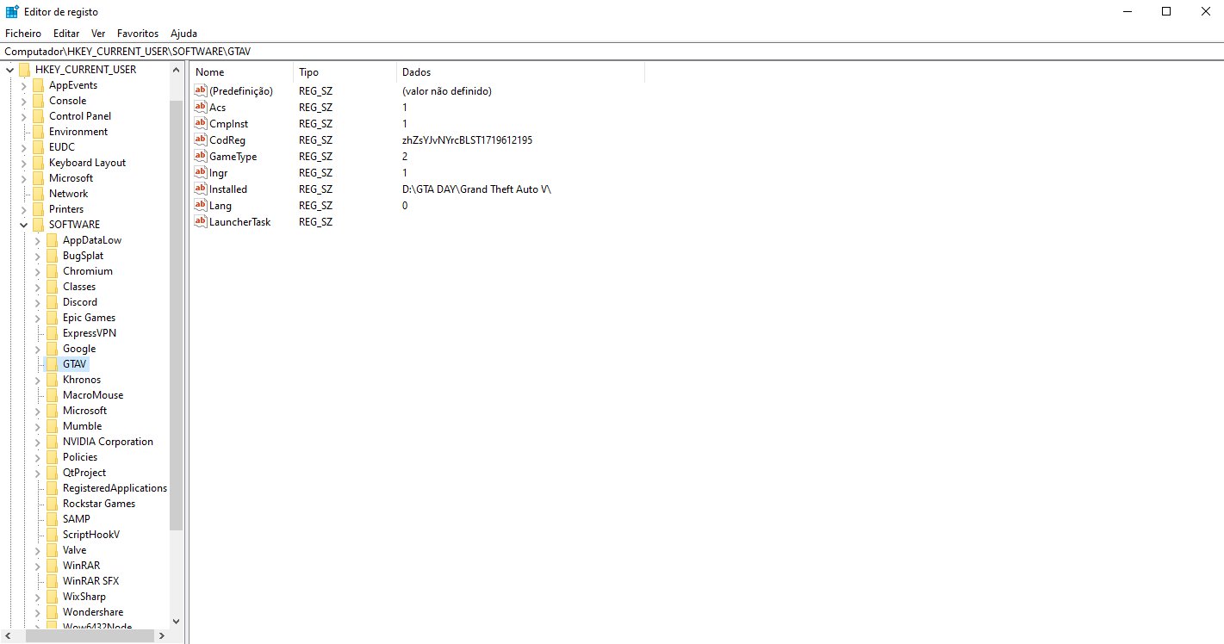Image resolution: width=1224 pixels, height=644 pixels.
Task: Open the Ajuda menu
Action: pyautogui.click(x=183, y=33)
